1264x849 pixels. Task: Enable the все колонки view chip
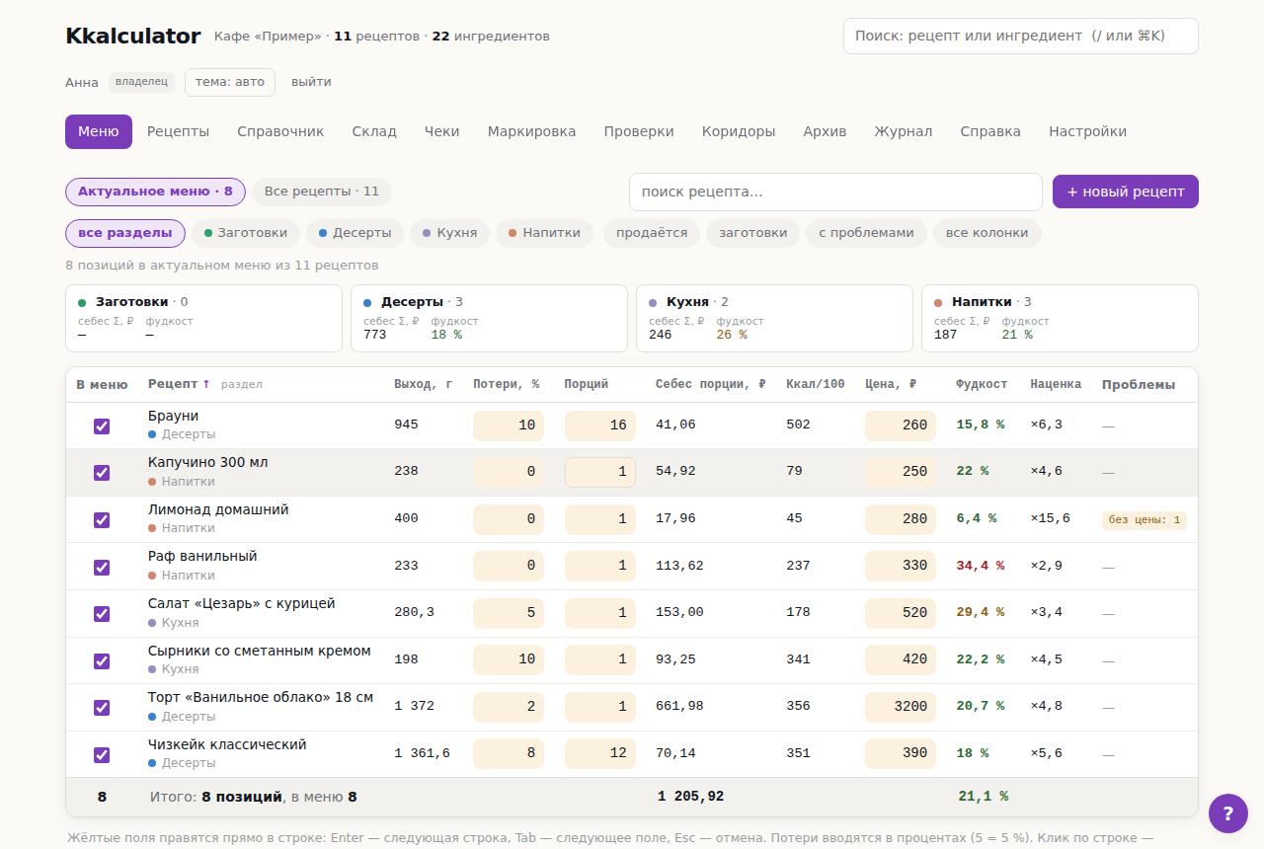pyautogui.click(x=987, y=233)
